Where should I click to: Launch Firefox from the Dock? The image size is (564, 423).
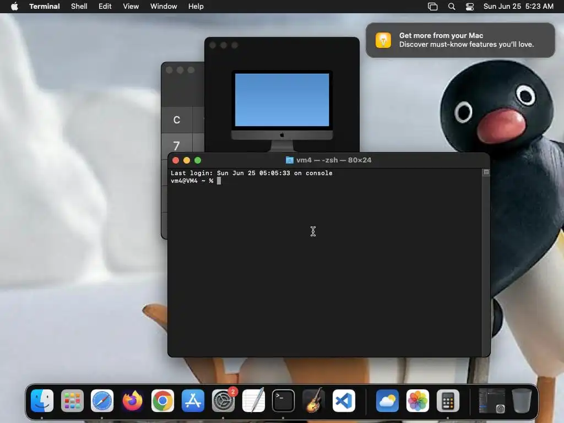tap(132, 401)
